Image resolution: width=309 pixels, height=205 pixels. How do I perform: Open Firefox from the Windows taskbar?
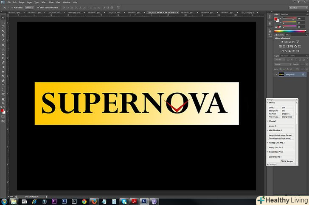pos(93,202)
